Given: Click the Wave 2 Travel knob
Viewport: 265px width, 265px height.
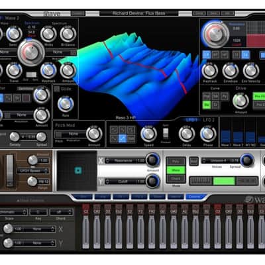Looking at the screenshot, I should point(14,70).
